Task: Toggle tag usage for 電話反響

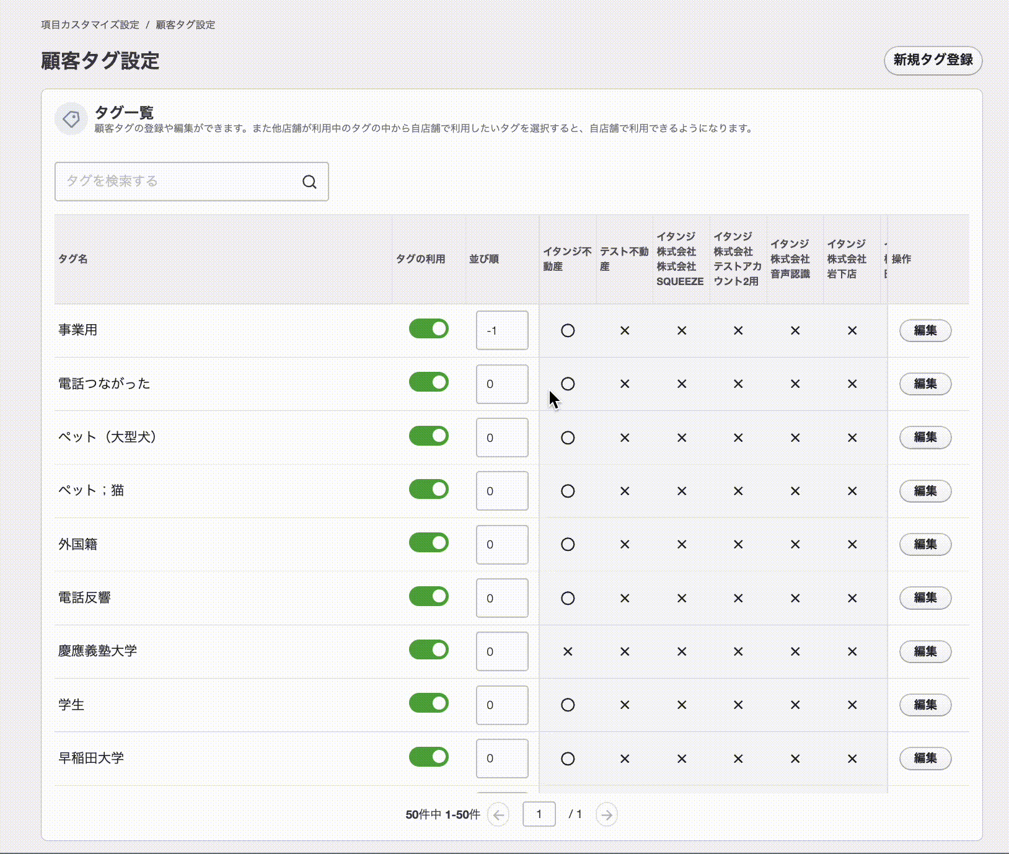Action: tap(429, 597)
